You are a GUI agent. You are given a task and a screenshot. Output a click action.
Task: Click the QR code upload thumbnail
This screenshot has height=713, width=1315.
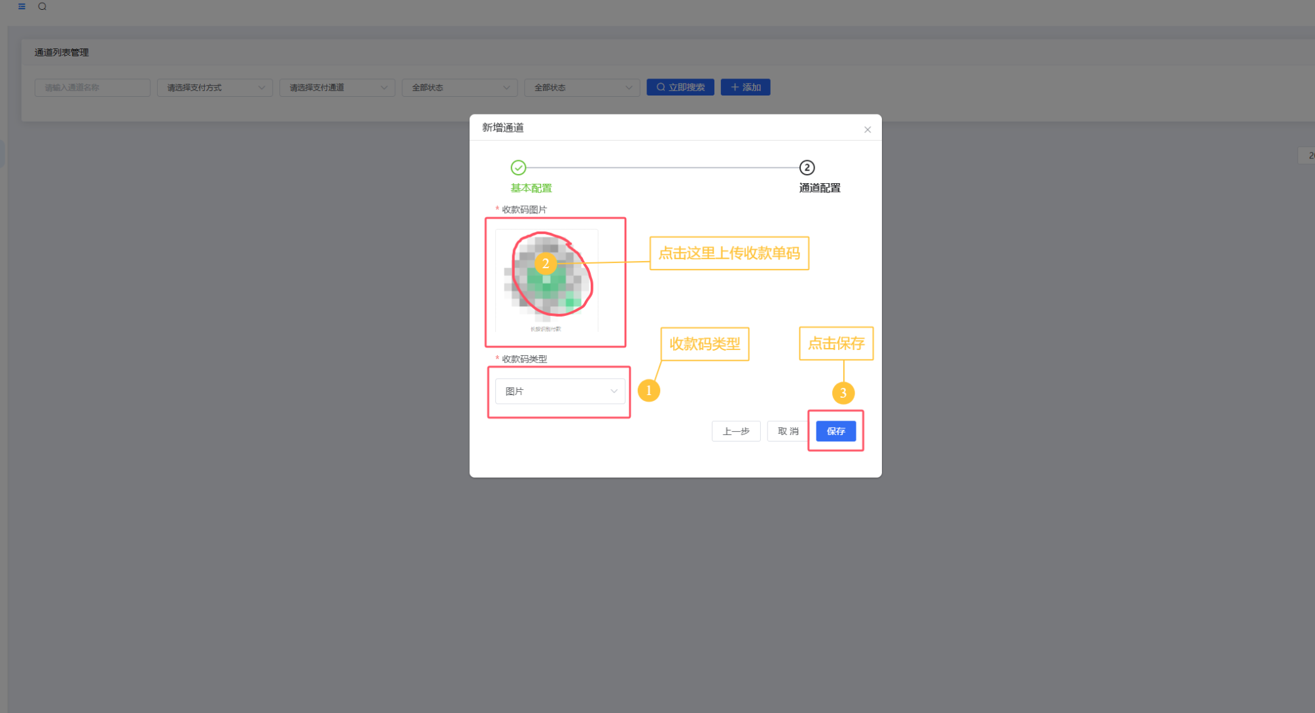click(546, 280)
